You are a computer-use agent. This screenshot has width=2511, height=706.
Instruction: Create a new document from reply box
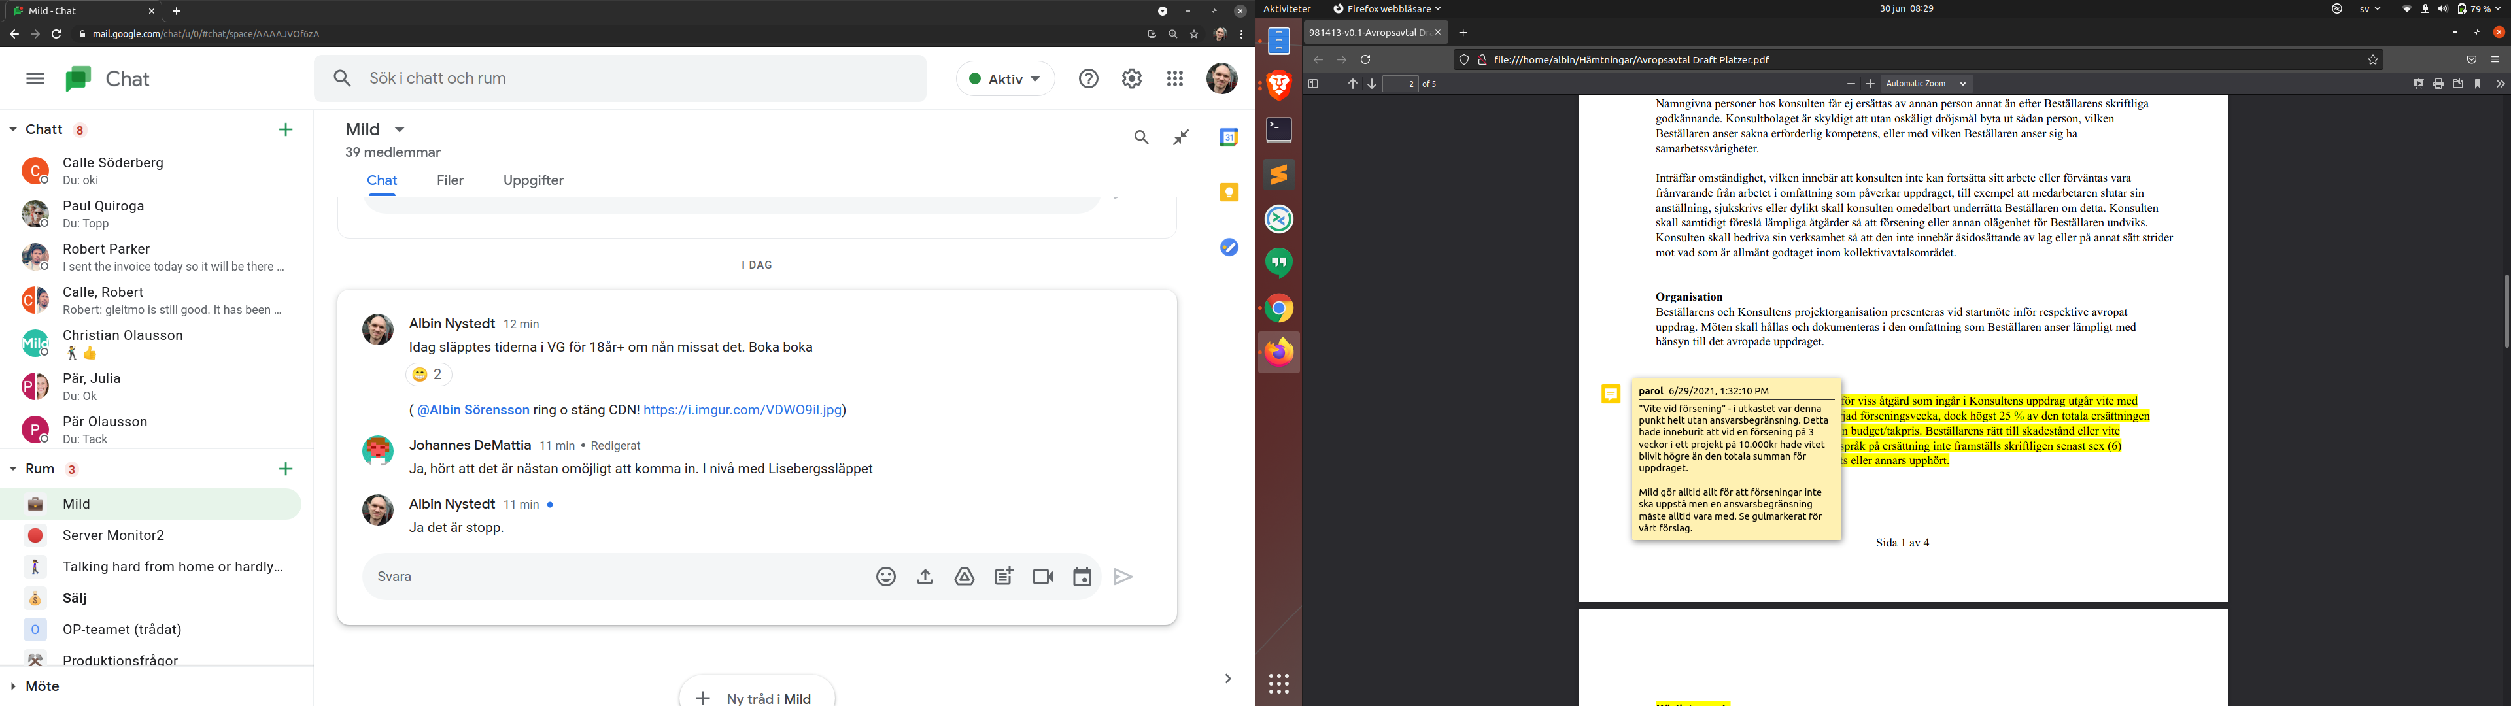(x=1003, y=577)
